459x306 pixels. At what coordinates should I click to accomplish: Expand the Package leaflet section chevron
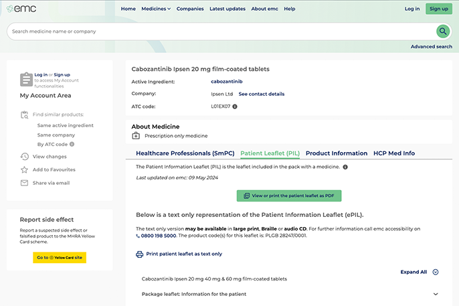(436, 294)
